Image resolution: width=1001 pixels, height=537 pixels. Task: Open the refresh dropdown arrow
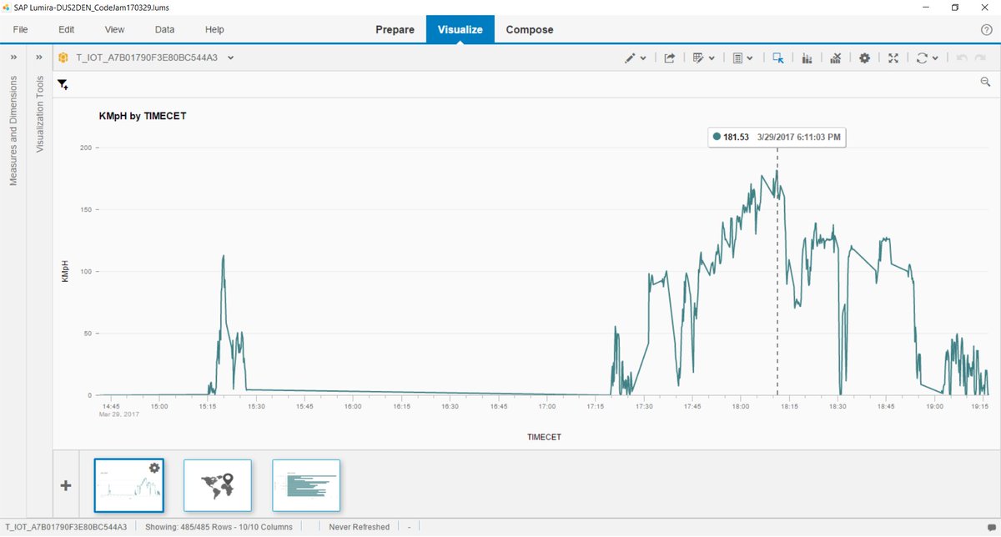tap(935, 58)
